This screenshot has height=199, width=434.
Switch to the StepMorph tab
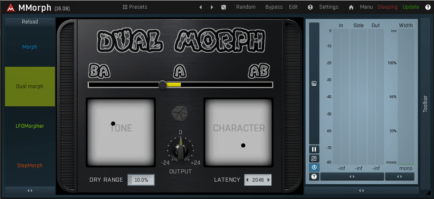[30, 166]
